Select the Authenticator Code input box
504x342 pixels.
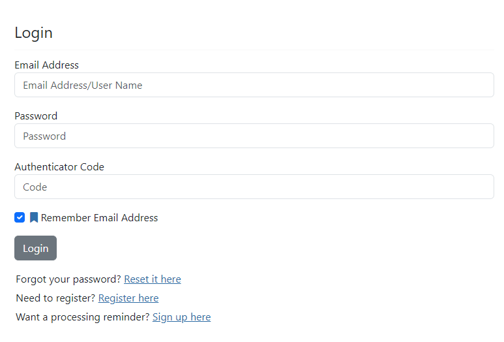pos(254,187)
